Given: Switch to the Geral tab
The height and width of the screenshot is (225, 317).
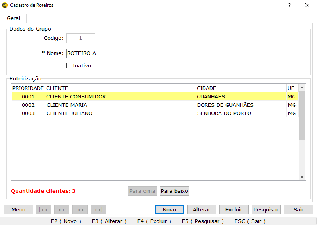Looking at the screenshot, I should 14,18.
